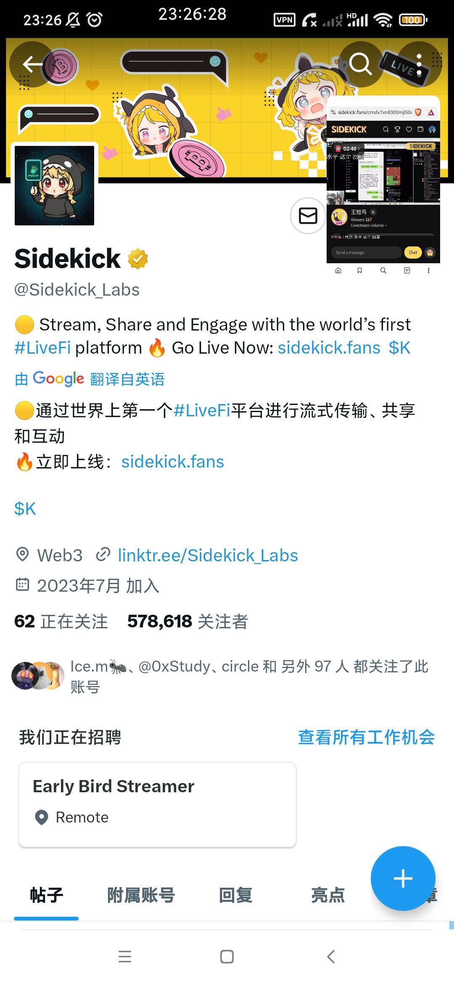Open the profile search magnifier icon

(x=360, y=64)
